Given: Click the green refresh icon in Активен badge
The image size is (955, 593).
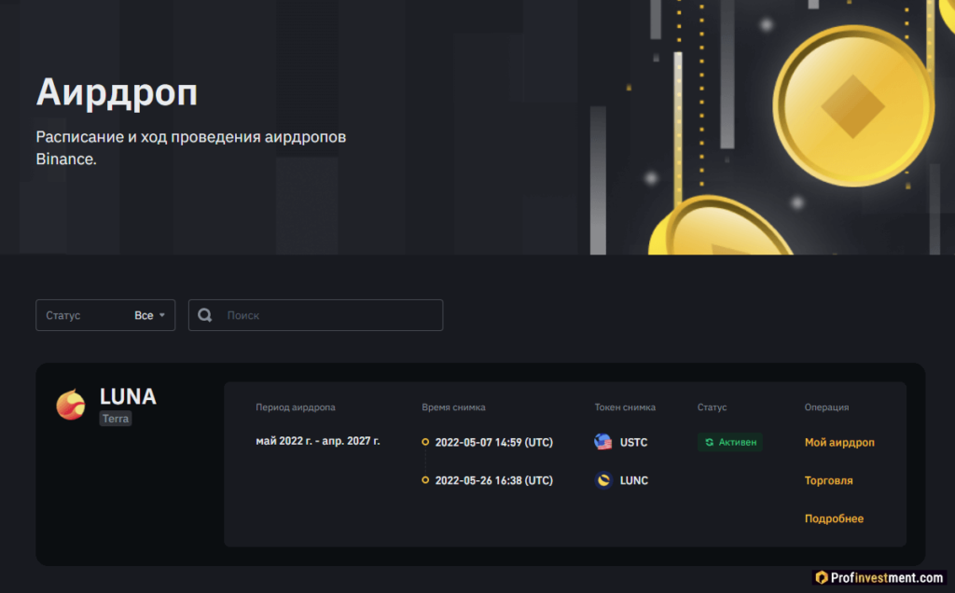Looking at the screenshot, I should click(x=710, y=442).
